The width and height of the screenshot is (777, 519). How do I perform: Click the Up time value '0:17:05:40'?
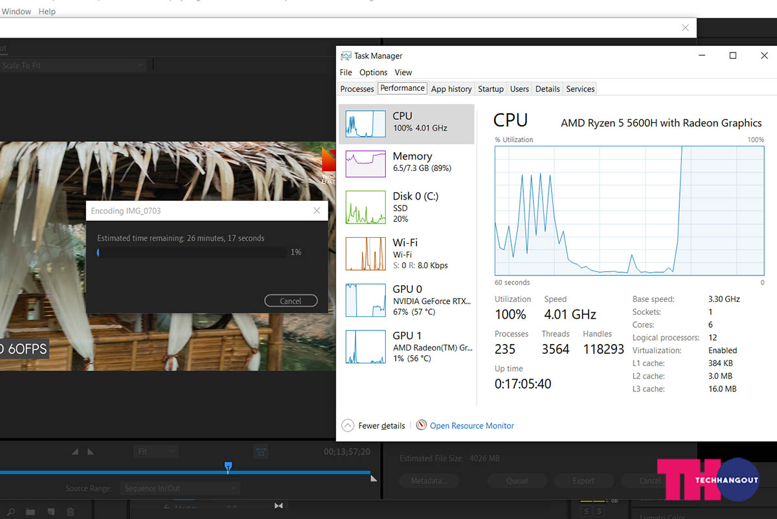tap(523, 384)
